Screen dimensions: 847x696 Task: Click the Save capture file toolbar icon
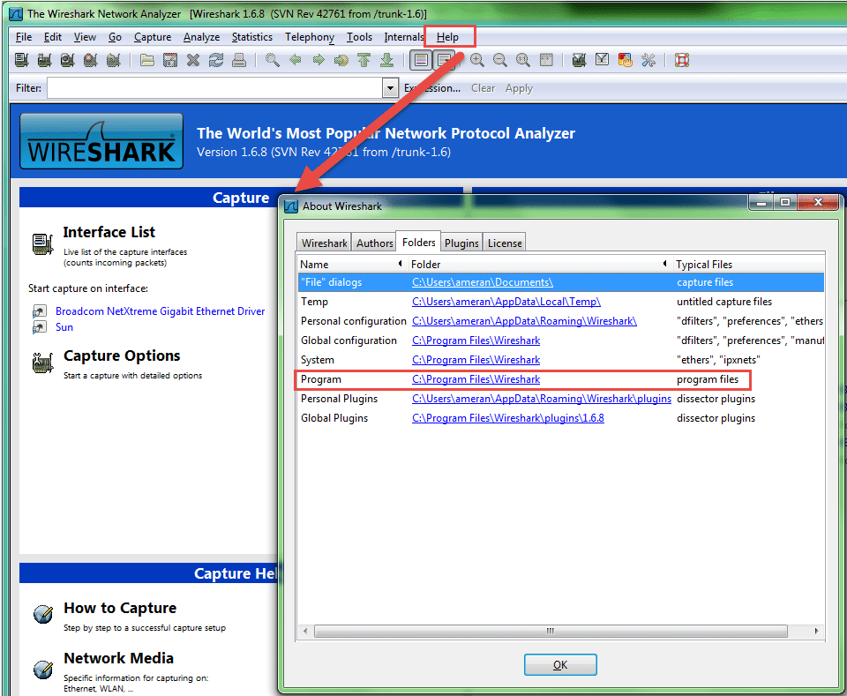(170, 60)
